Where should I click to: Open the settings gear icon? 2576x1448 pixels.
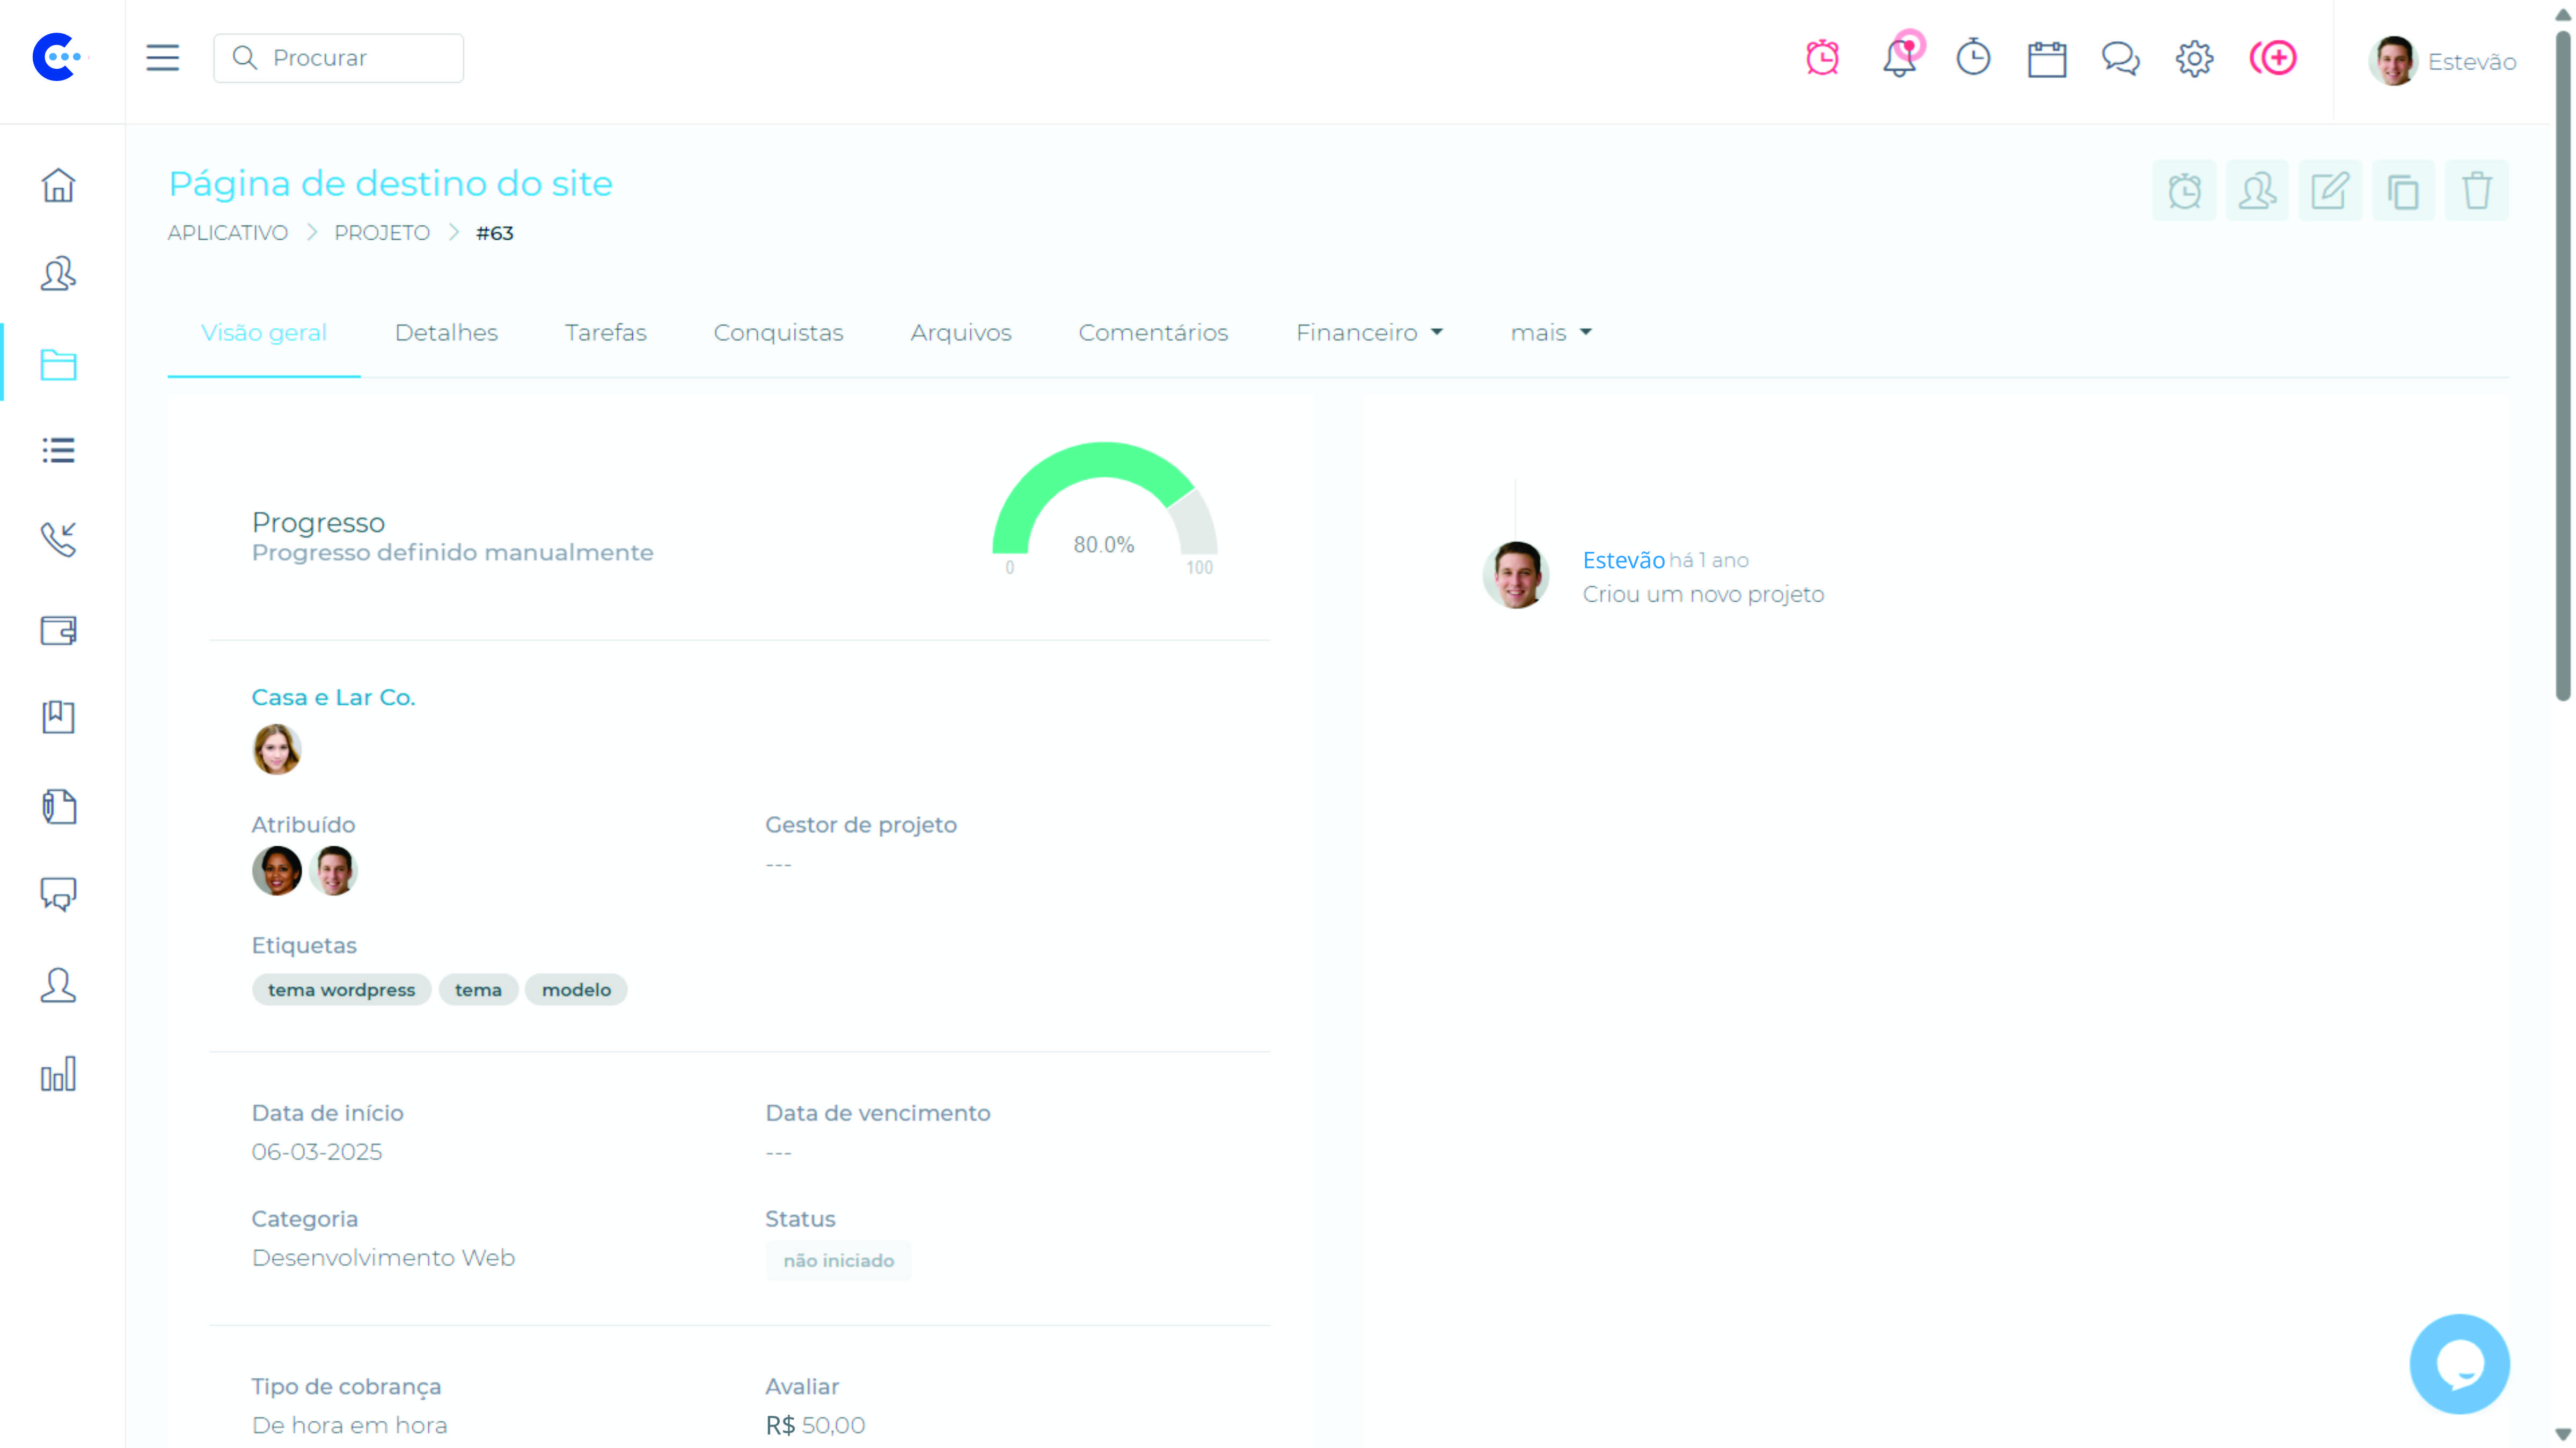(x=2194, y=59)
